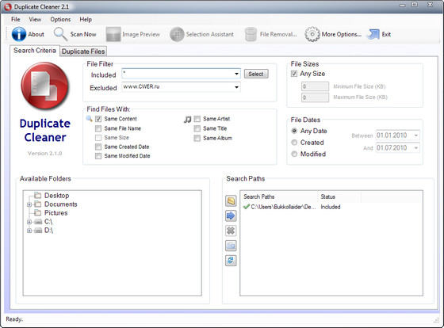Open the Excluded filter dropdown arrow
This screenshot has height=328, width=444.
click(236, 87)
